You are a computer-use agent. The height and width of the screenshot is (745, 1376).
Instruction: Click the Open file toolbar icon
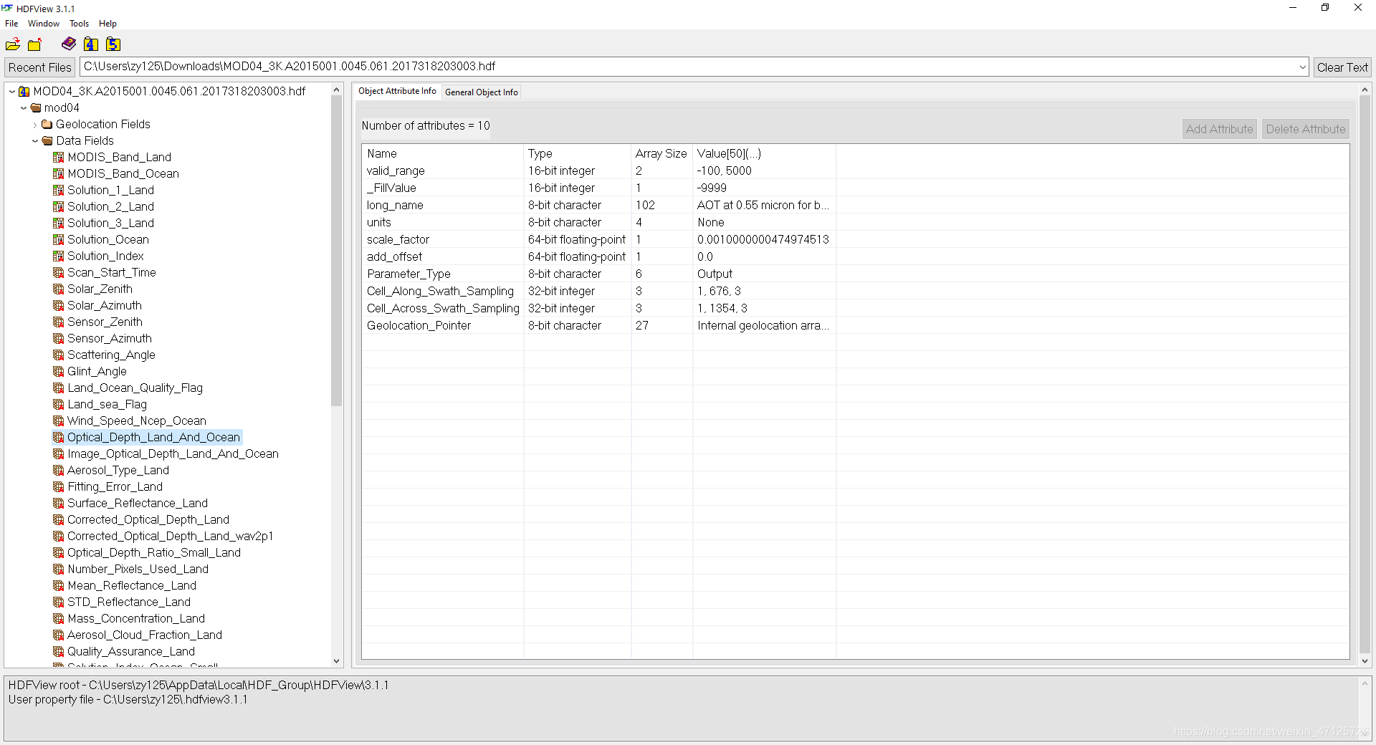click(13, 44)
